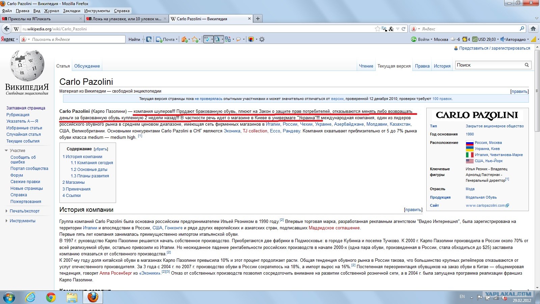This screenshot has width=540, height=304.
Task: Click the Yandex toolbar orange folder icon
Action: 184,40
